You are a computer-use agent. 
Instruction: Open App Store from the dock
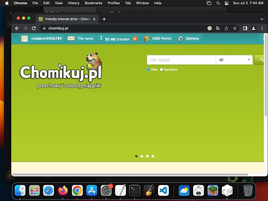92,191
